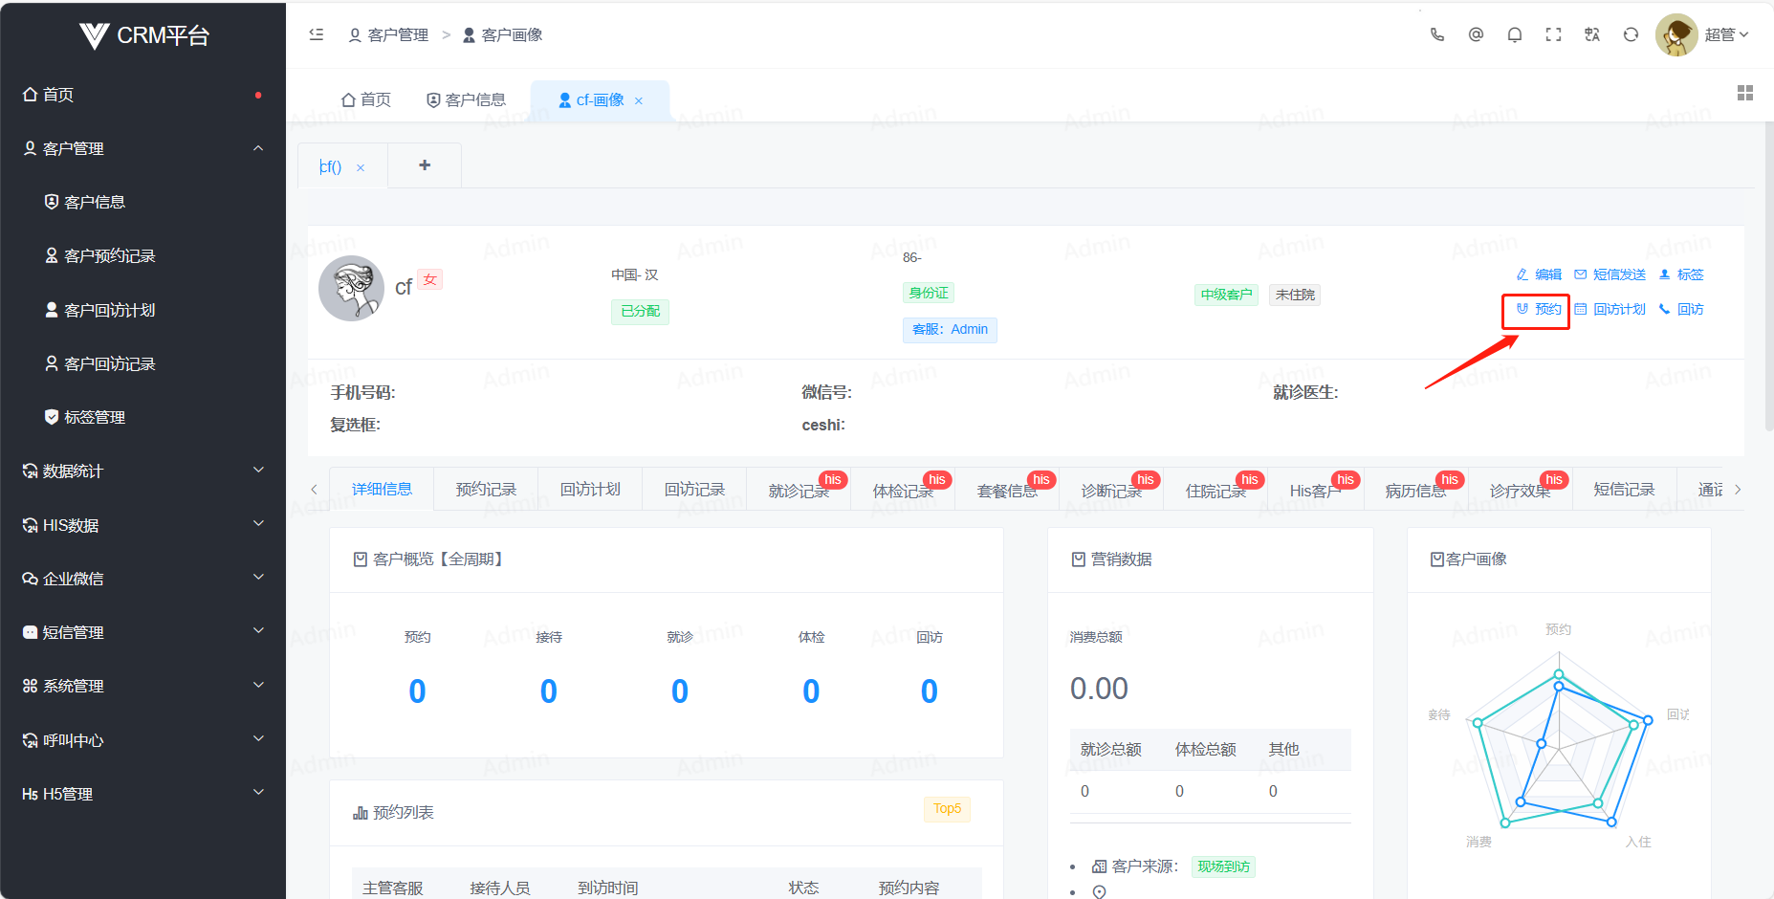Select the 预约记录 tab
The image size is (1774, 899).
pyautogui.click(x=486, y=489)
